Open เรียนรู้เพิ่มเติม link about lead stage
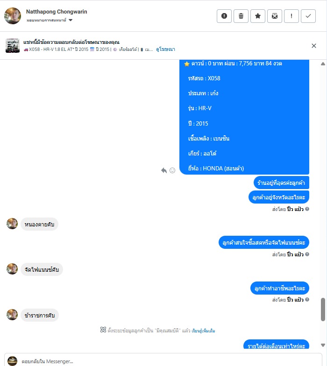The width and height of the screenshot is (327, 366). [203, 331]
